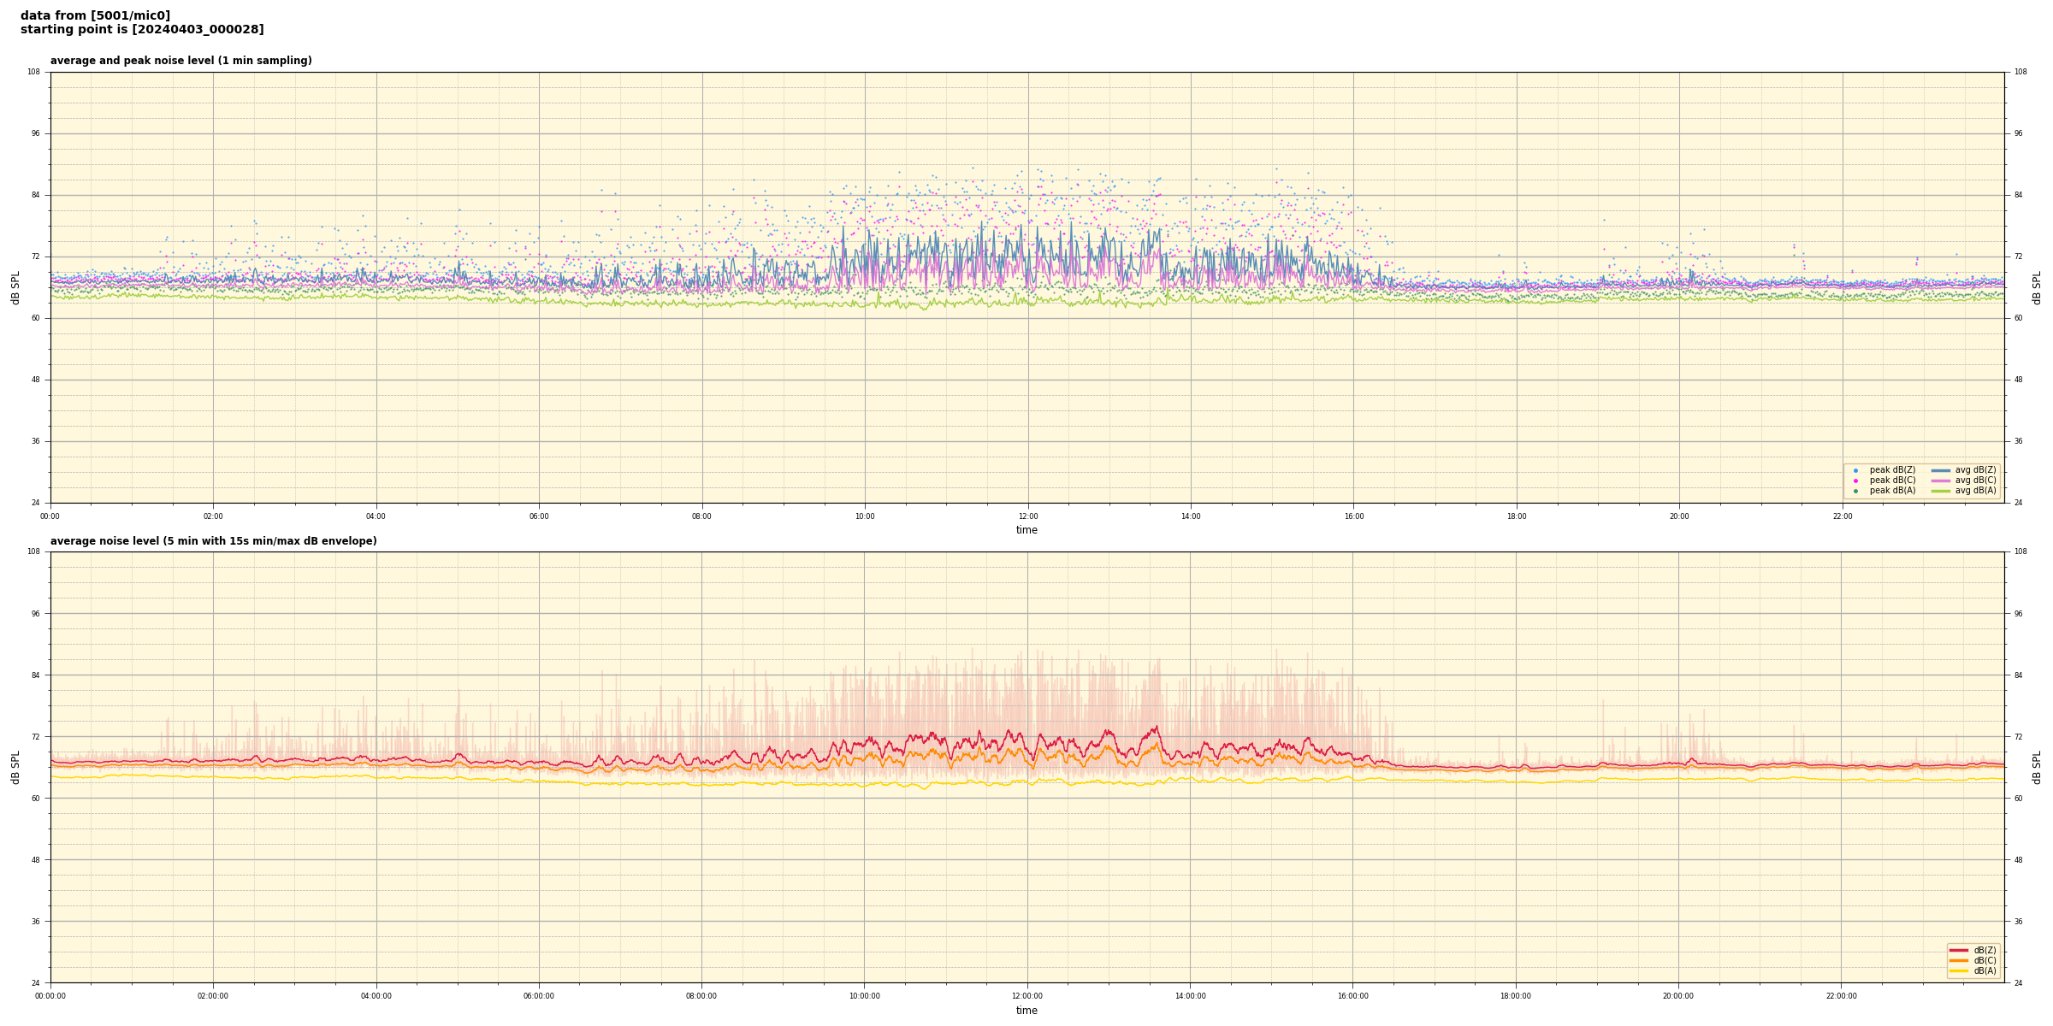Click the 'data from [5001/mic0]' header text

[95, 15]
